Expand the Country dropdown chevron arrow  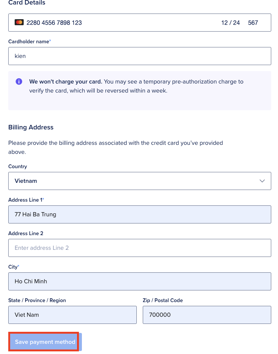pos(262,181)
